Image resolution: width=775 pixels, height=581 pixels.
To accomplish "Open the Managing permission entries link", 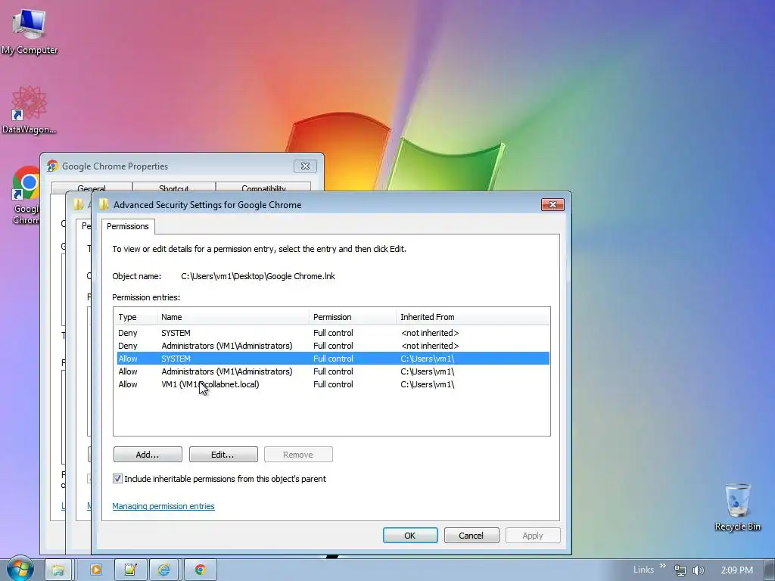I will (163, 506).
